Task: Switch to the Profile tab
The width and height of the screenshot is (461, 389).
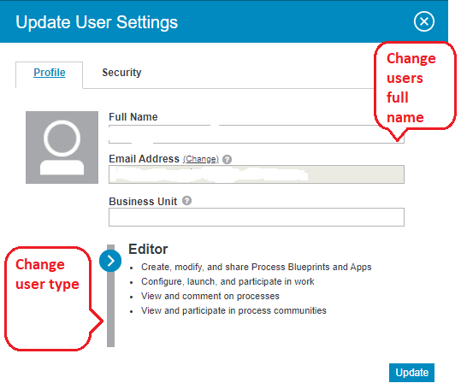Action: tap(50, 73)
